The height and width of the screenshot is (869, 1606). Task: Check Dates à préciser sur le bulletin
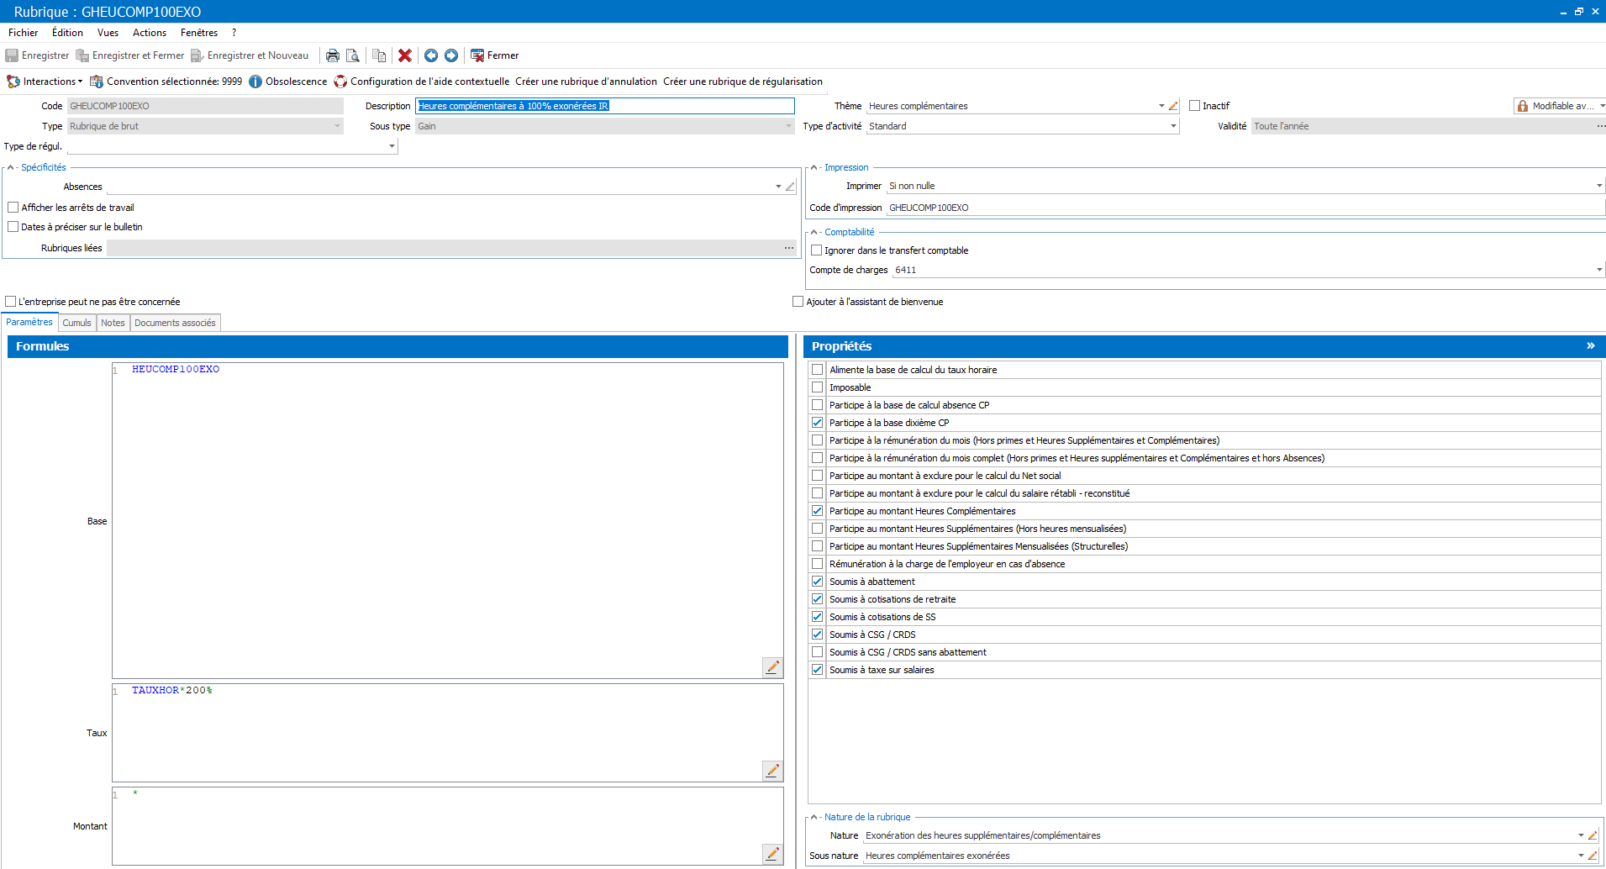(x=13, y=227)
